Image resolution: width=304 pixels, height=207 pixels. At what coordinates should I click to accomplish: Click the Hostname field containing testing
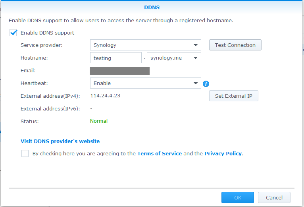coord(116,58)
